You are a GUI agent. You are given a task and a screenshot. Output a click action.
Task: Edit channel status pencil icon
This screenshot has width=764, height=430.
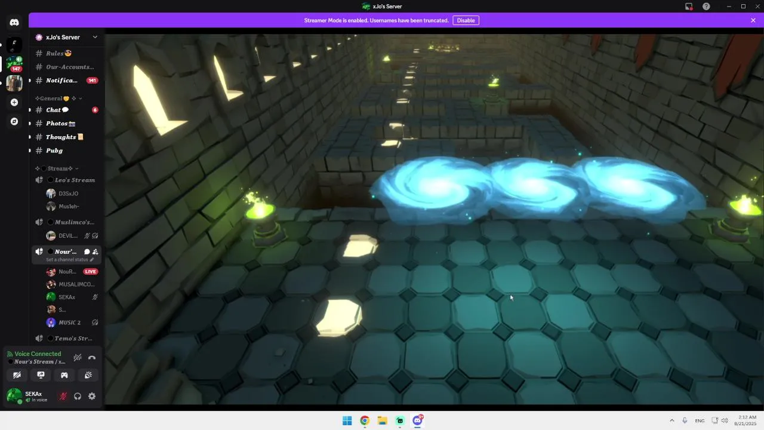click(91, 260)
